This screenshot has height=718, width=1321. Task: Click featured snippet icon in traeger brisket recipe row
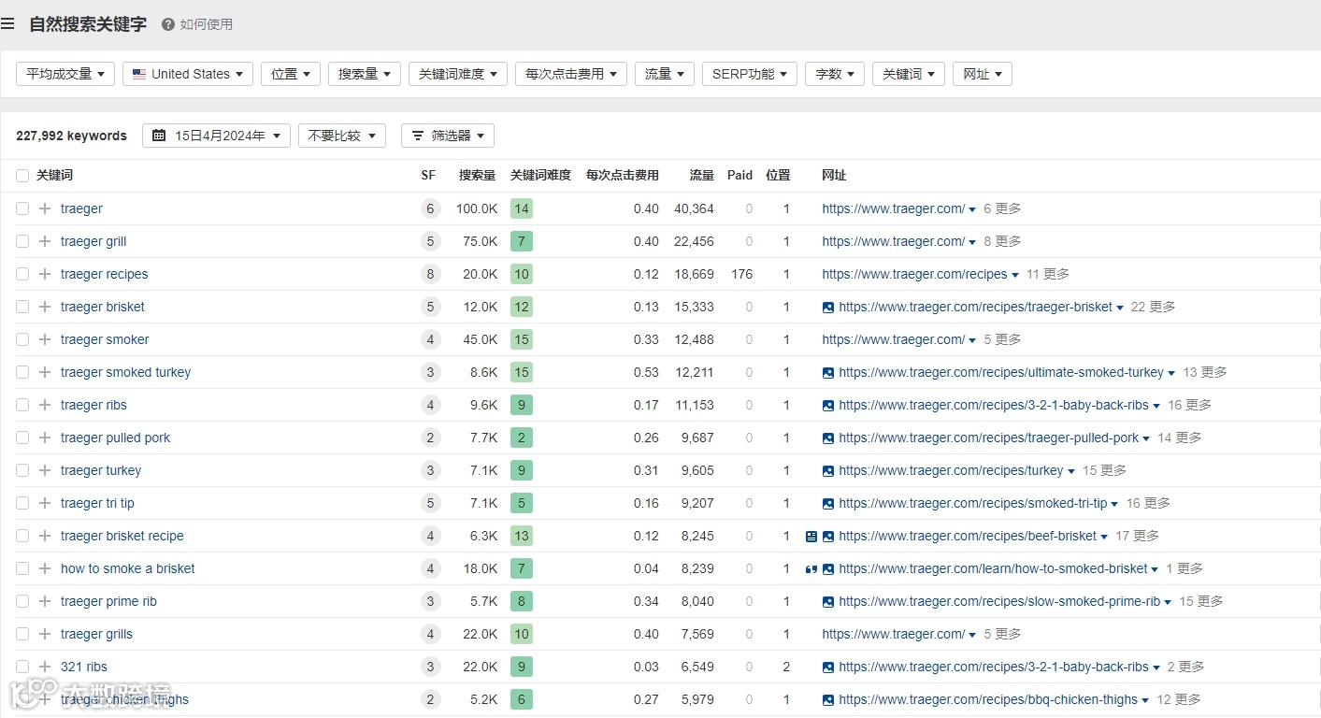pos(811,536)
